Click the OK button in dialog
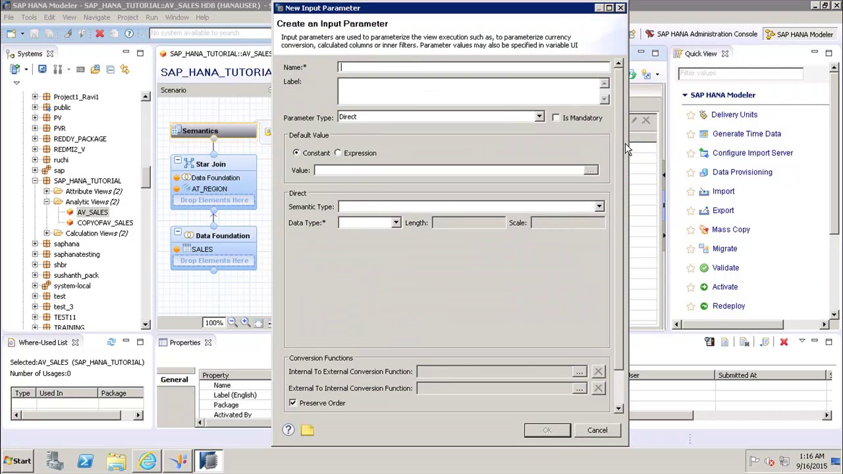 coord(547,430)
